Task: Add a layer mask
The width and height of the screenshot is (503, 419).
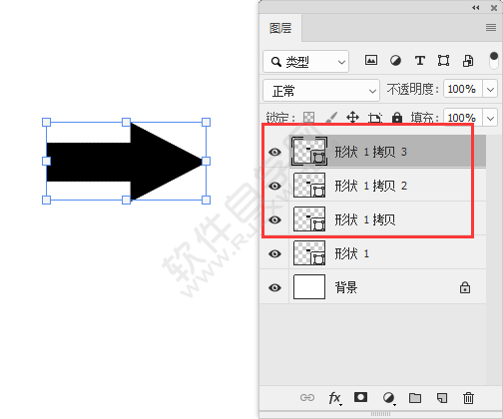Action: click(x=360, y=397)
